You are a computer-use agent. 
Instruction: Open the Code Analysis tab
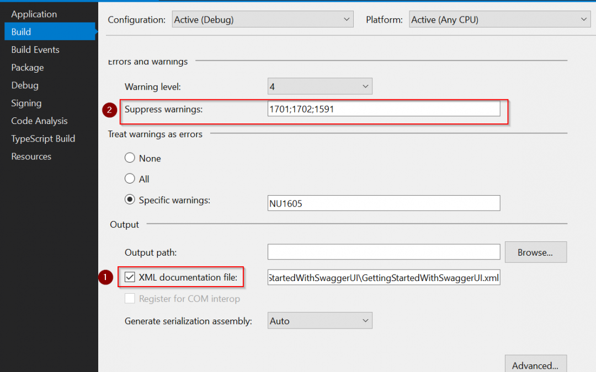pyautogui.click(x=39, y=121)
